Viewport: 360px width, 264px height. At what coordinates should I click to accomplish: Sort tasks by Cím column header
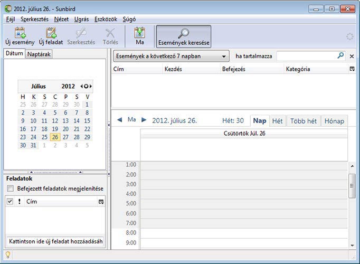point(61,201)
